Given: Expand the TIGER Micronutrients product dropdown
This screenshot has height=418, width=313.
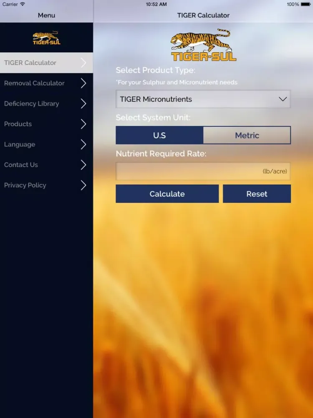Looking at the screenshot, I should 203,99.
